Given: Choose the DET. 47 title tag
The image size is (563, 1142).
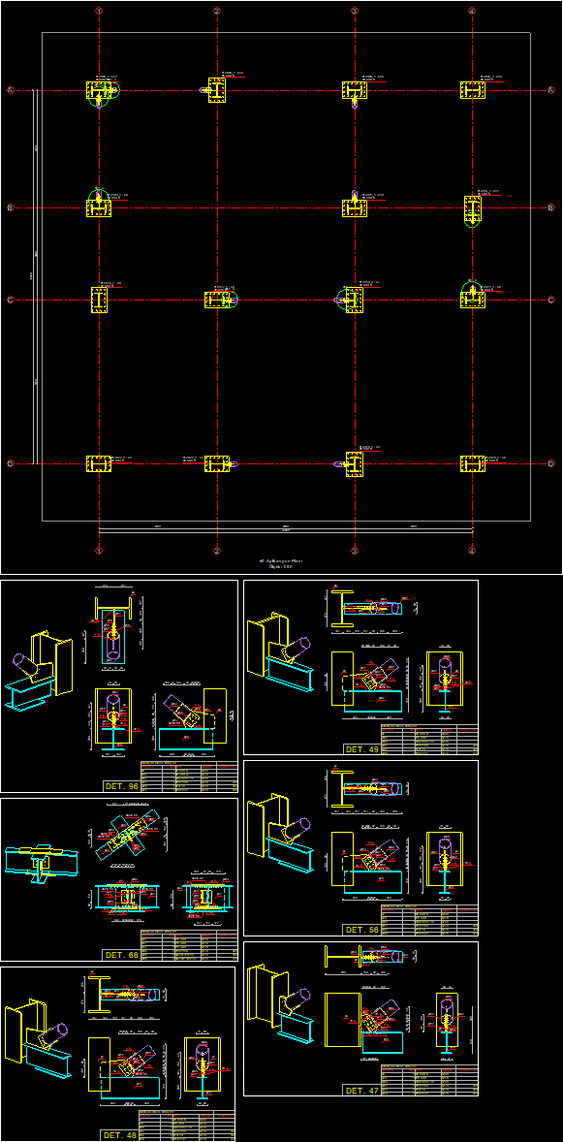Looking at the screenshot, I should tap(362, 1090).
